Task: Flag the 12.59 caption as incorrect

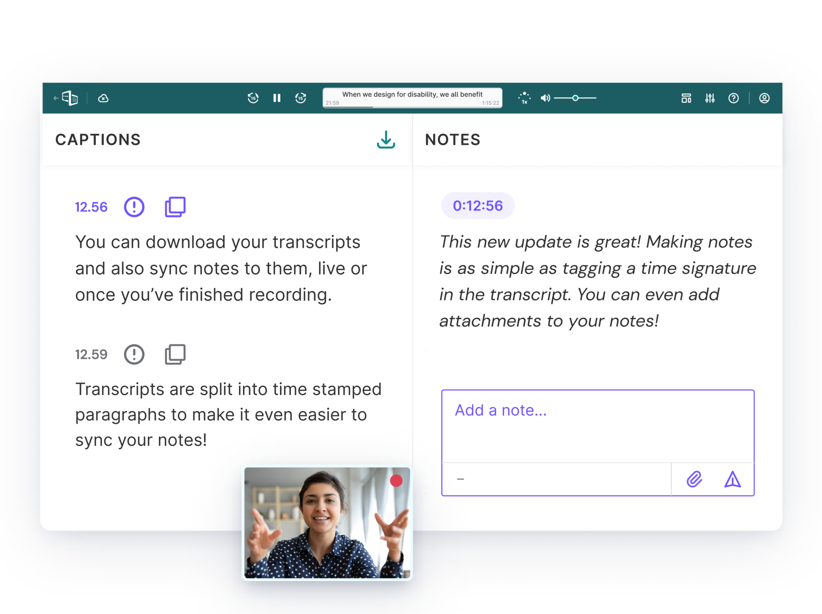Action: point(134,354)
